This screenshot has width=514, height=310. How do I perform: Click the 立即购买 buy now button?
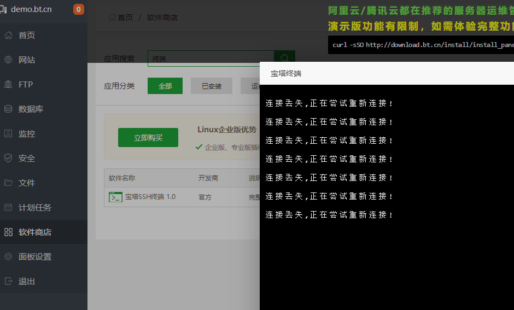point(148,138)
